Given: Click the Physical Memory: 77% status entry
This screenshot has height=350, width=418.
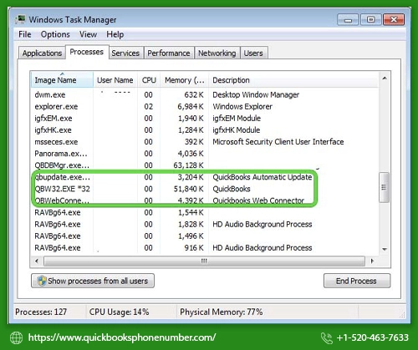Looking at the screenshot, I should click(x=222, y=312).
